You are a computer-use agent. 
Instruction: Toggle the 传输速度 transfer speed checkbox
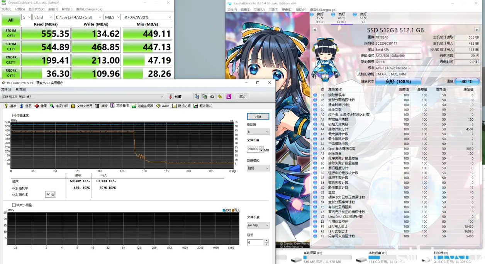pos(14,115)
